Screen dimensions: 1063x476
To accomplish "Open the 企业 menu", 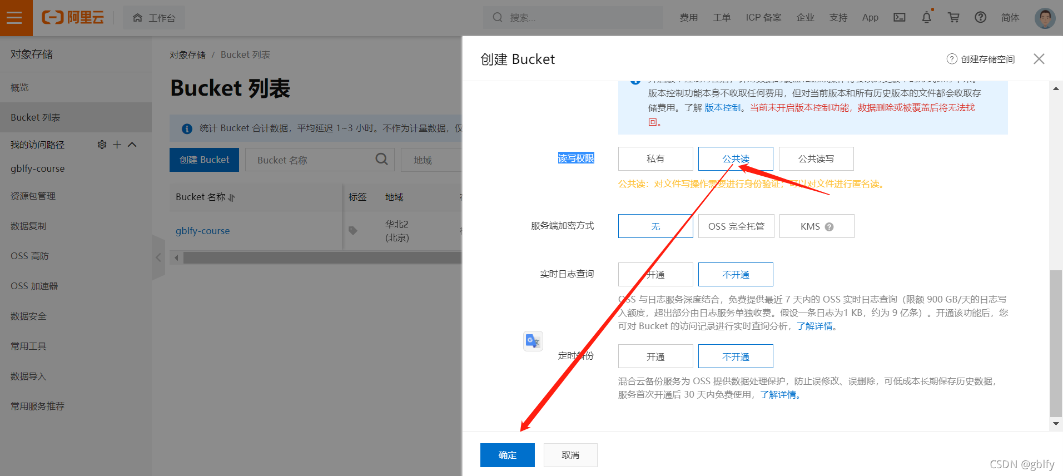I will (805, 18).
